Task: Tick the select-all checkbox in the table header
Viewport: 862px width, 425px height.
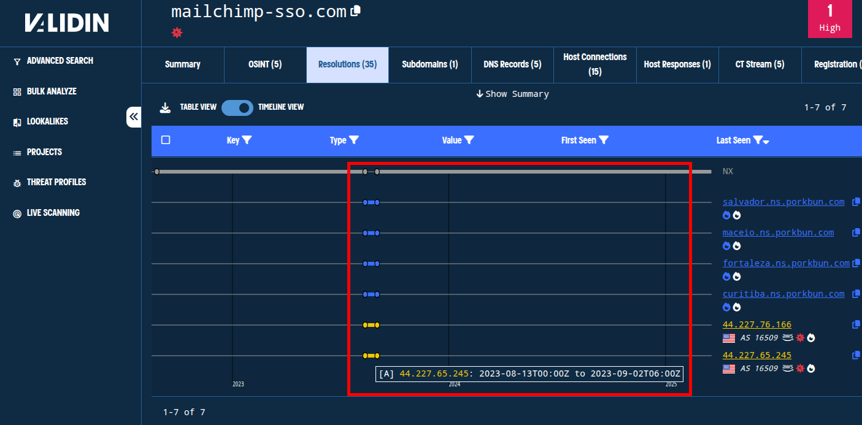Action: tap(166, 140)
